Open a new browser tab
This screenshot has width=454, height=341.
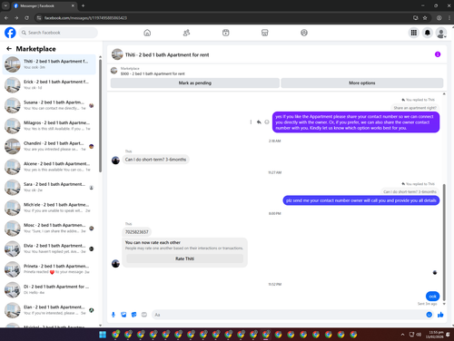pyautogui.click(x=83, y=5)
